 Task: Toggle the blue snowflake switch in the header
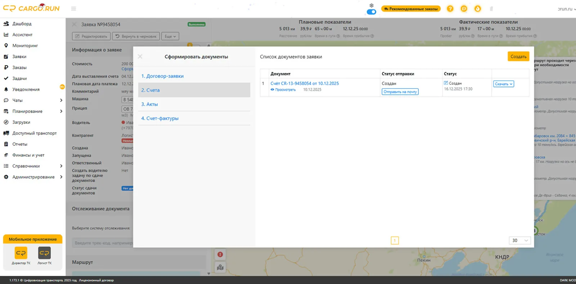[x=371, y=12]
